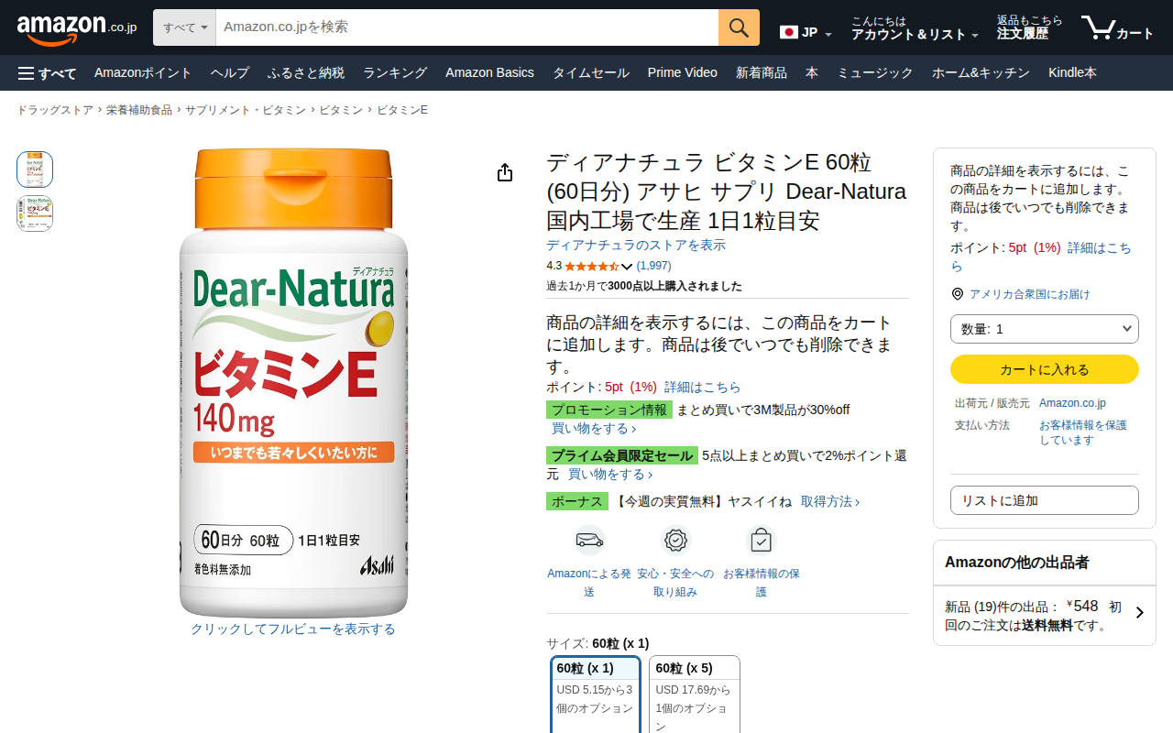Expand the rating breakdown chevron
The height and width of the screenshot is (733, 1173).
point(627,267)
